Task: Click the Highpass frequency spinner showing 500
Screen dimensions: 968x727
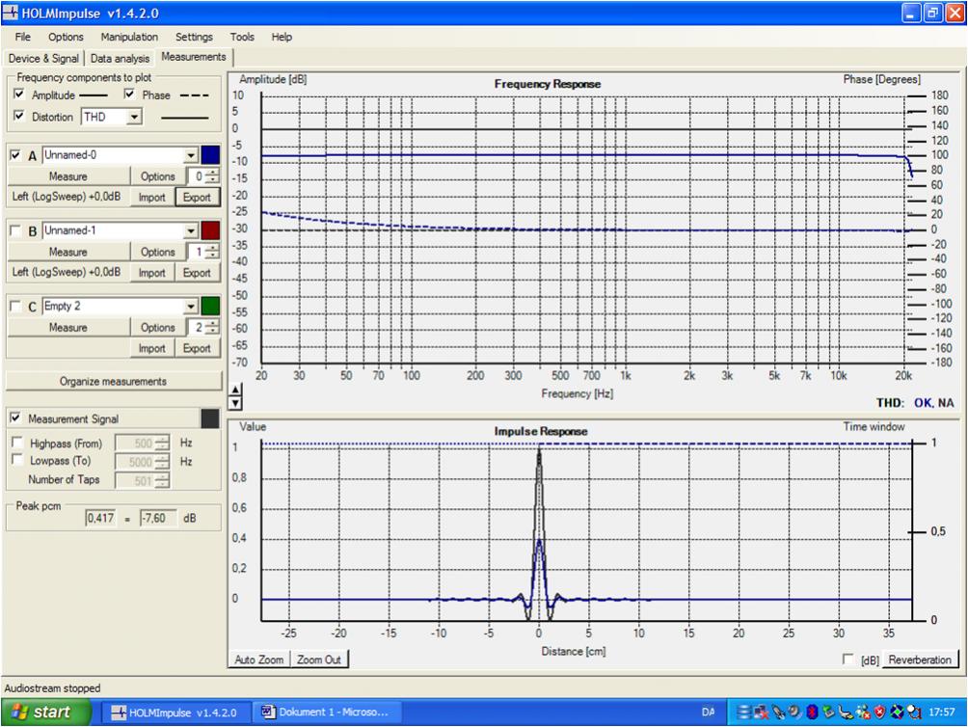Action: [143, 444]
